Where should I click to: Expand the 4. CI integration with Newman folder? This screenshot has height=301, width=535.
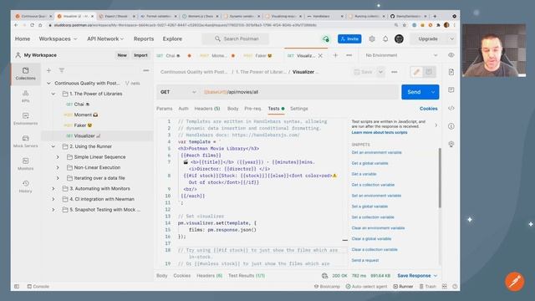tap(53, 199)
